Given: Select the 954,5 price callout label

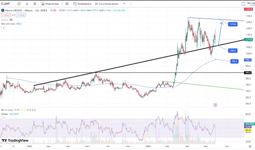Looking at the screenshot, I should click(x=234, y=61).
